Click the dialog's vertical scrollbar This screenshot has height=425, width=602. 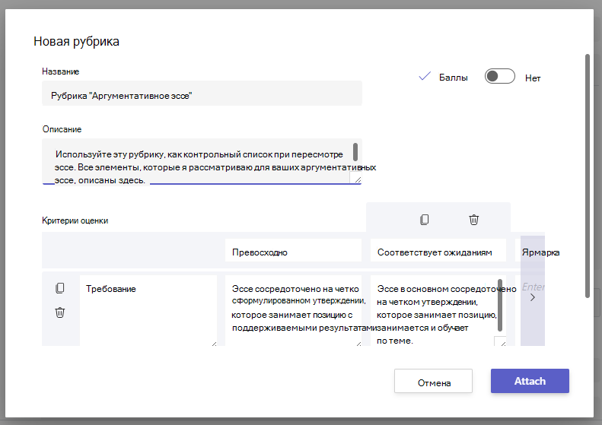(587, 176)
